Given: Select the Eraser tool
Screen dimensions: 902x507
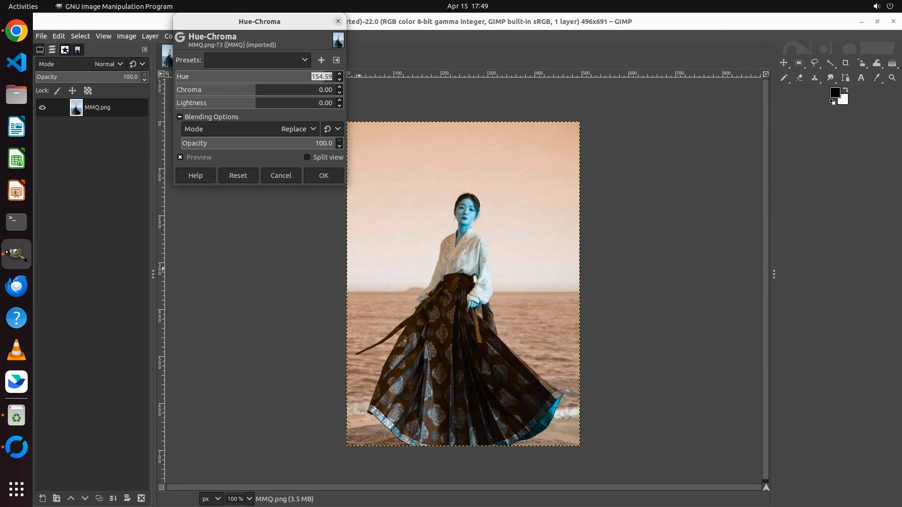Looking at the screenshot, I should coord(799,78).
